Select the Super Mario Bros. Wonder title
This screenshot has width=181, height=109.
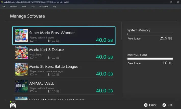coord(52,33)
